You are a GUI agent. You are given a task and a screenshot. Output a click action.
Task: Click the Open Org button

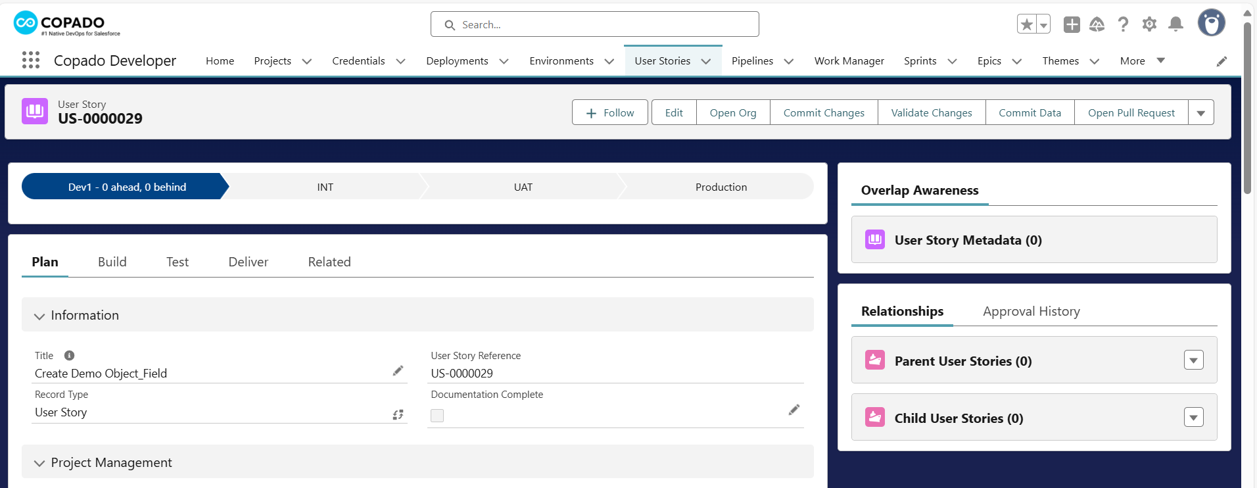click(733, 112)
